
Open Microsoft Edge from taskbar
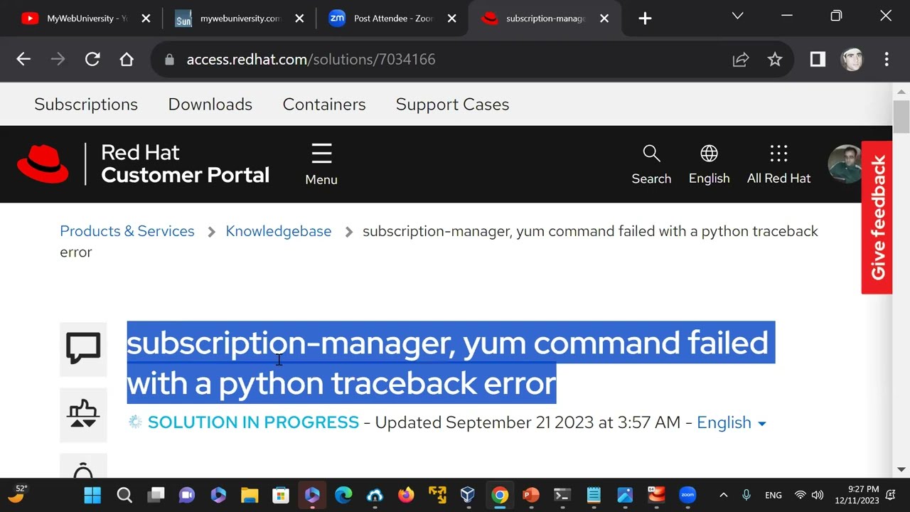(x=343, y=495)
